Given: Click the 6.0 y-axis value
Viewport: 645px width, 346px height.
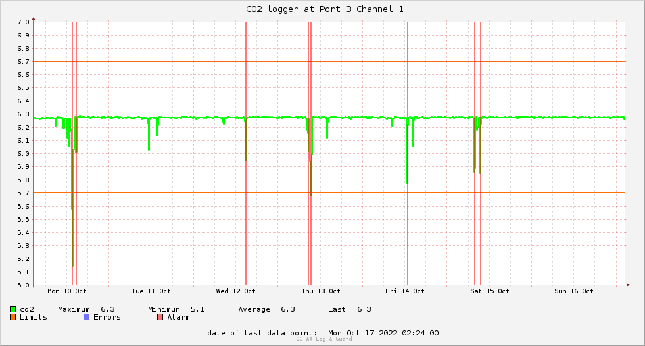Looking at the screenshot, I should tap(23, 154).
